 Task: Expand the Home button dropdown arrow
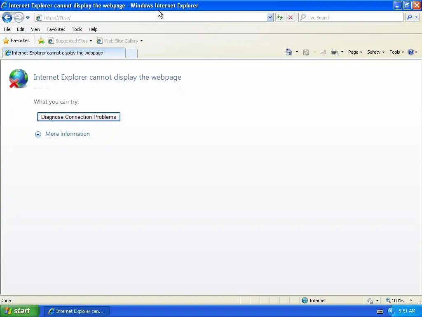[297, 52]
